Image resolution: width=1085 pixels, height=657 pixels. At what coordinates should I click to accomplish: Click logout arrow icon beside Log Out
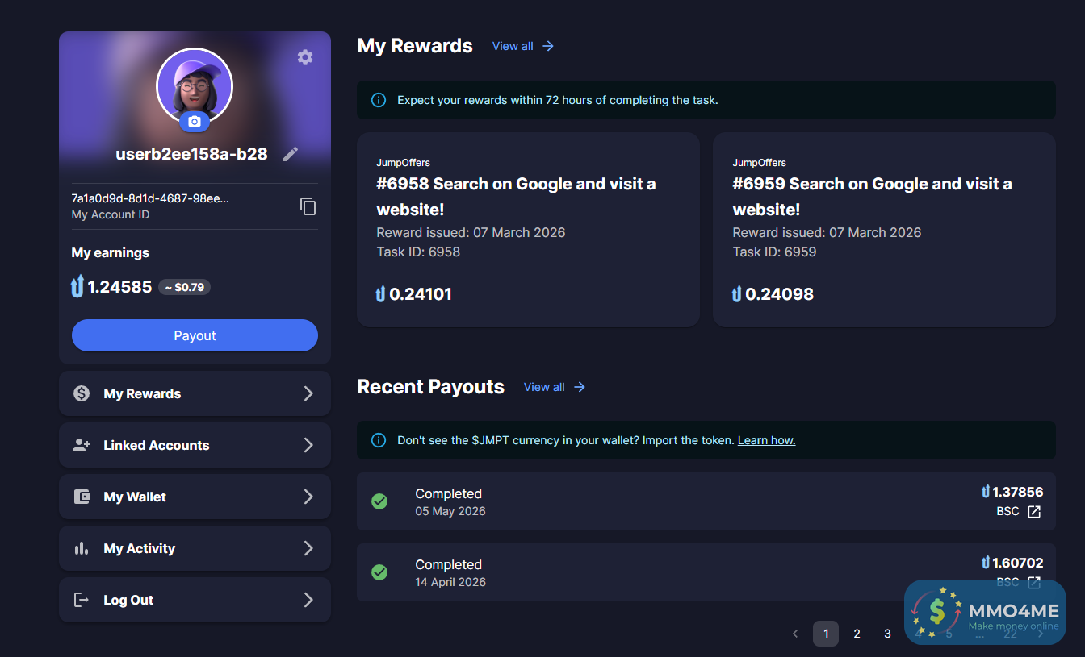pyautogui.click(x=82, y=600)
